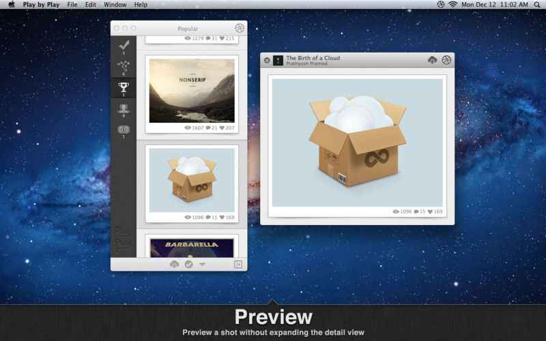This screenshot has width=546, height=341.
Task: Click the eye icon in preview window
Action: coord(396,211)
